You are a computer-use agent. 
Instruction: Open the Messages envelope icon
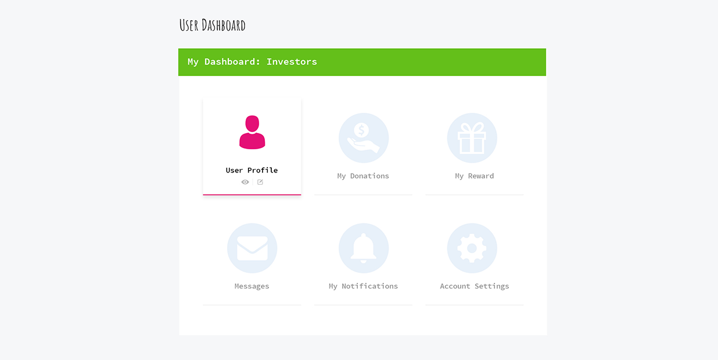(252, 249)
